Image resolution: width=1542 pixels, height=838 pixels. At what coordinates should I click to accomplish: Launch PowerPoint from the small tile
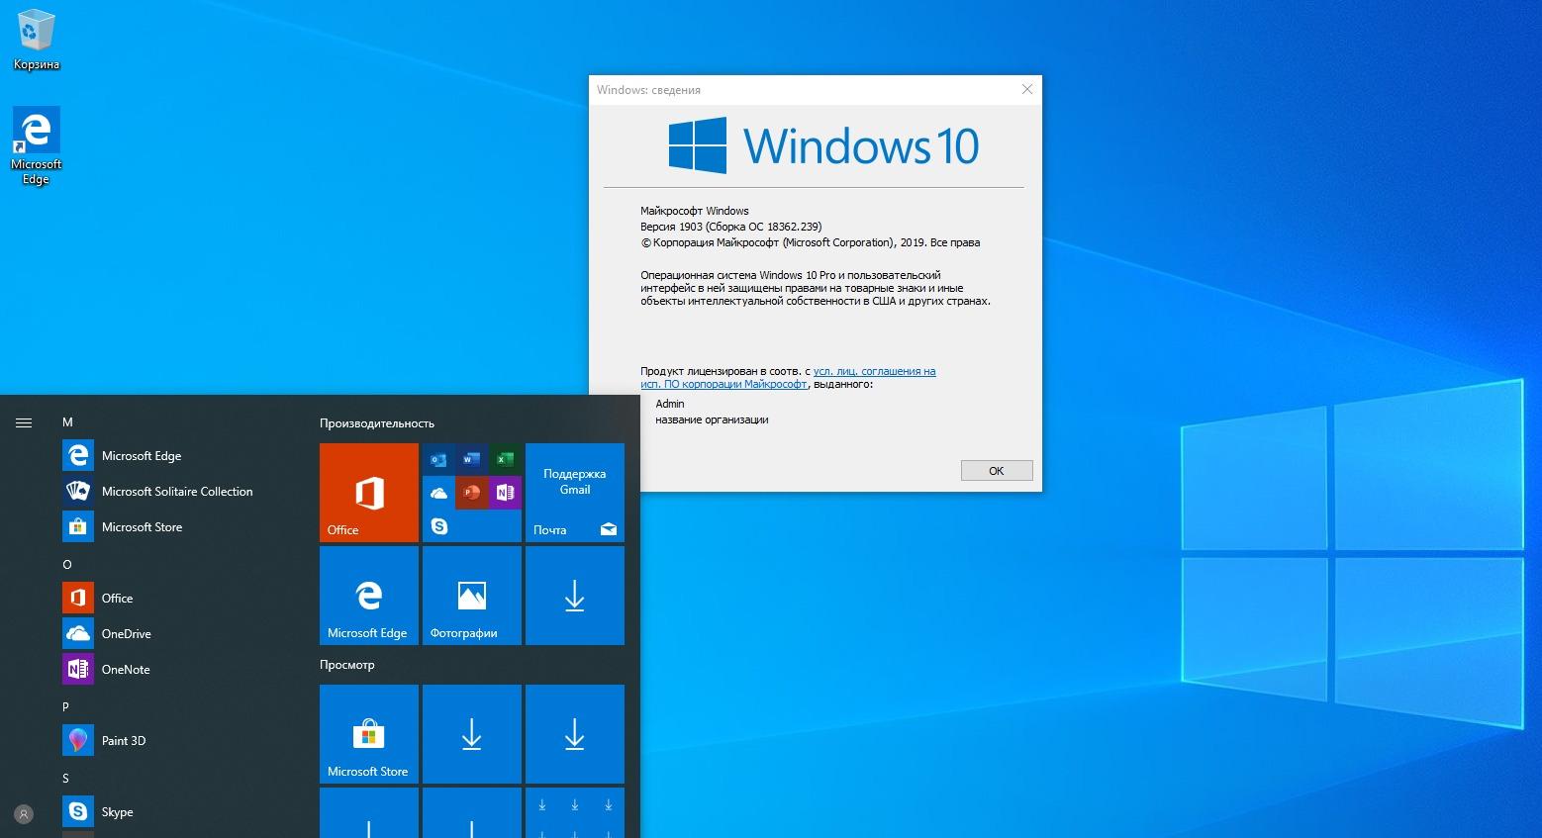(471, 493)
